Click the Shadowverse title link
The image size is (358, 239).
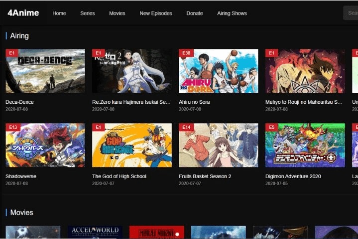[21, 176]
